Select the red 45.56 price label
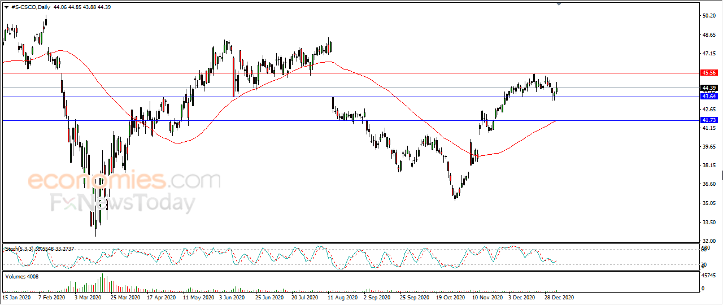The image size is (723, 305). click(708, 73)
